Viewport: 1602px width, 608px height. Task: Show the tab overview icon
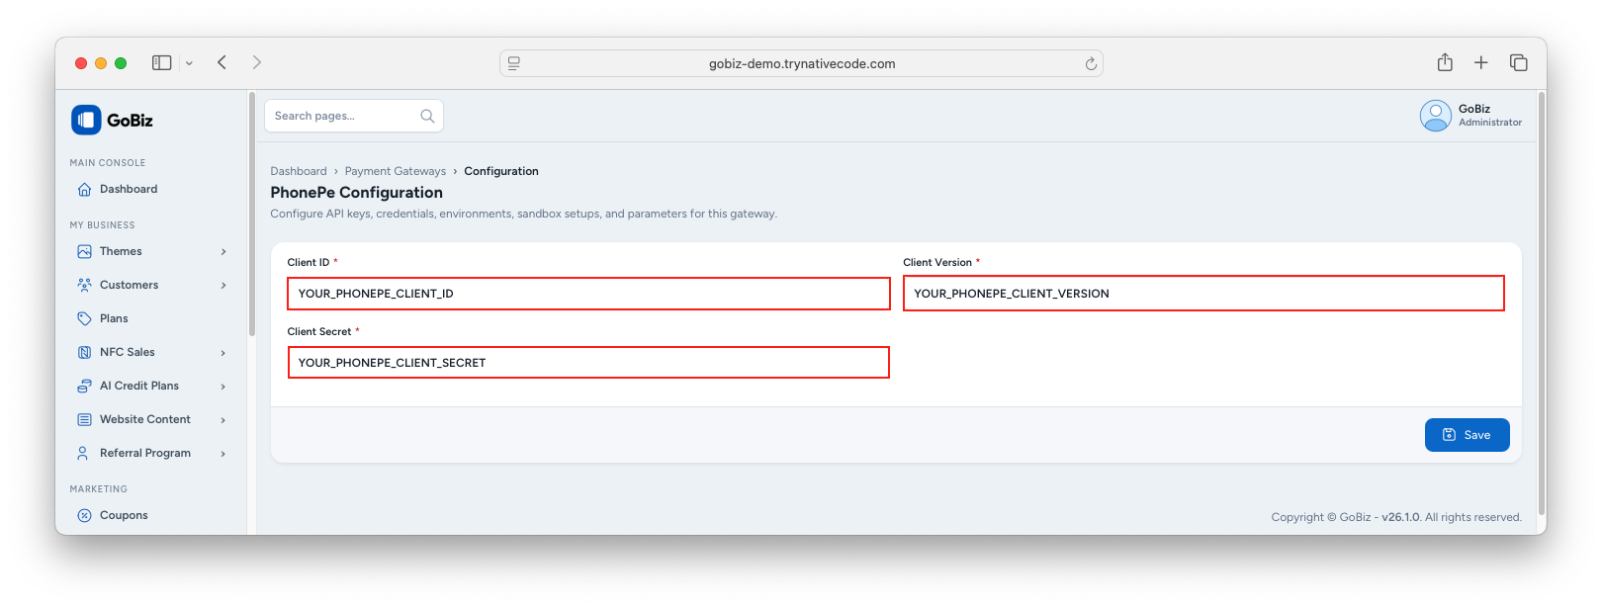point(1519,63)
